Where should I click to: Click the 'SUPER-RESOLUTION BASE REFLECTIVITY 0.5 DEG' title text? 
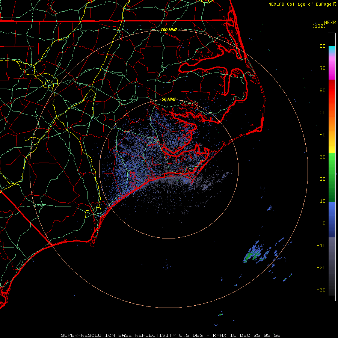click(x=132, y=335)
